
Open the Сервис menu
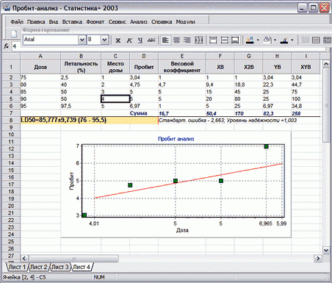(x=117, y=22)
